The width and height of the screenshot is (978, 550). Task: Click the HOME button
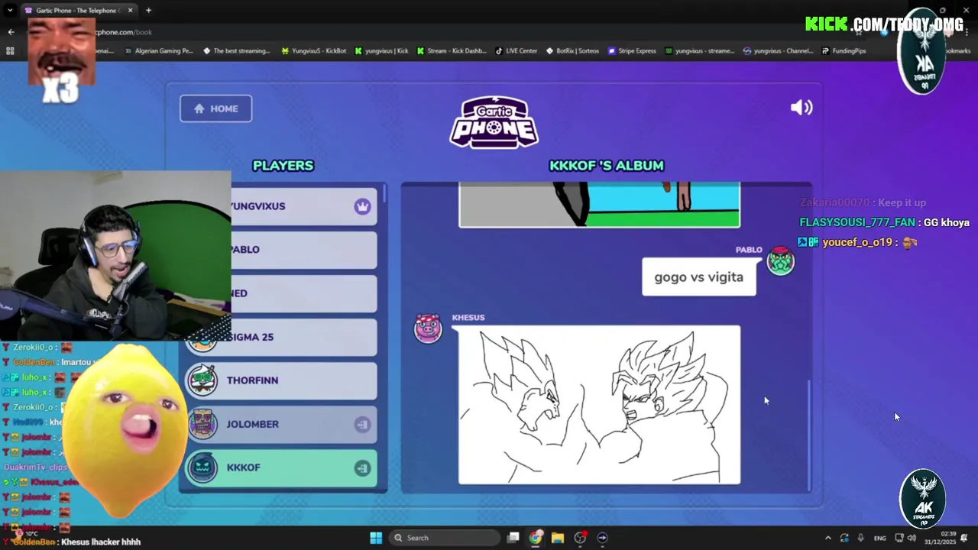pos(215,108)
